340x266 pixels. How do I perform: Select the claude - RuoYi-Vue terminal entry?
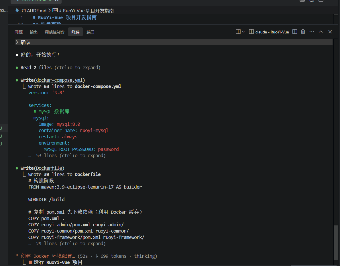coord(269,32)
